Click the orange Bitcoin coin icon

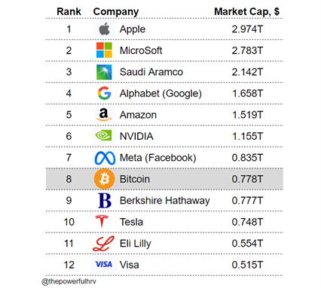pos(104,179)
